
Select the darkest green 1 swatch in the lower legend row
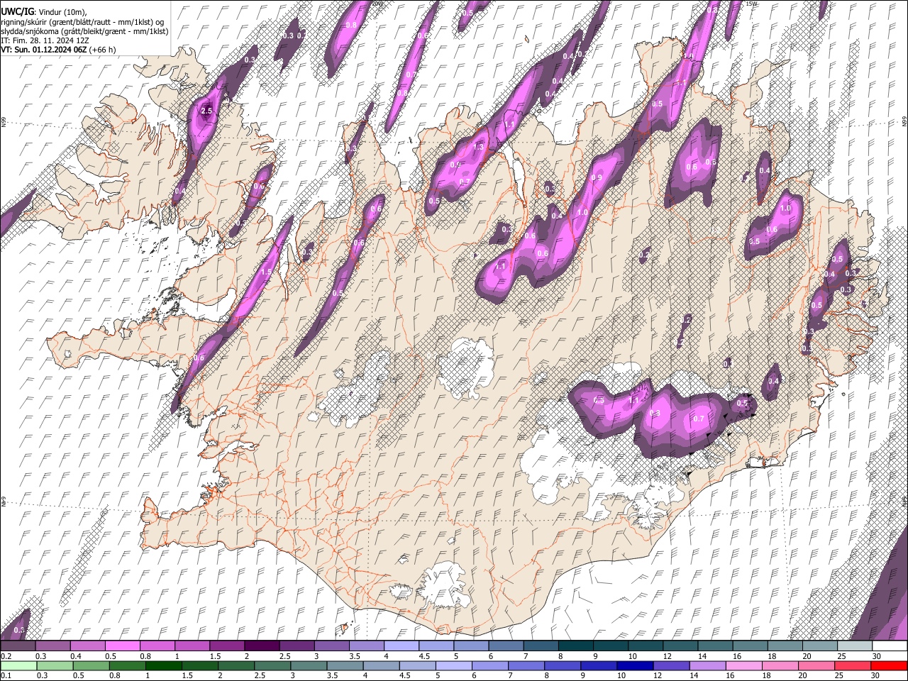163,666
